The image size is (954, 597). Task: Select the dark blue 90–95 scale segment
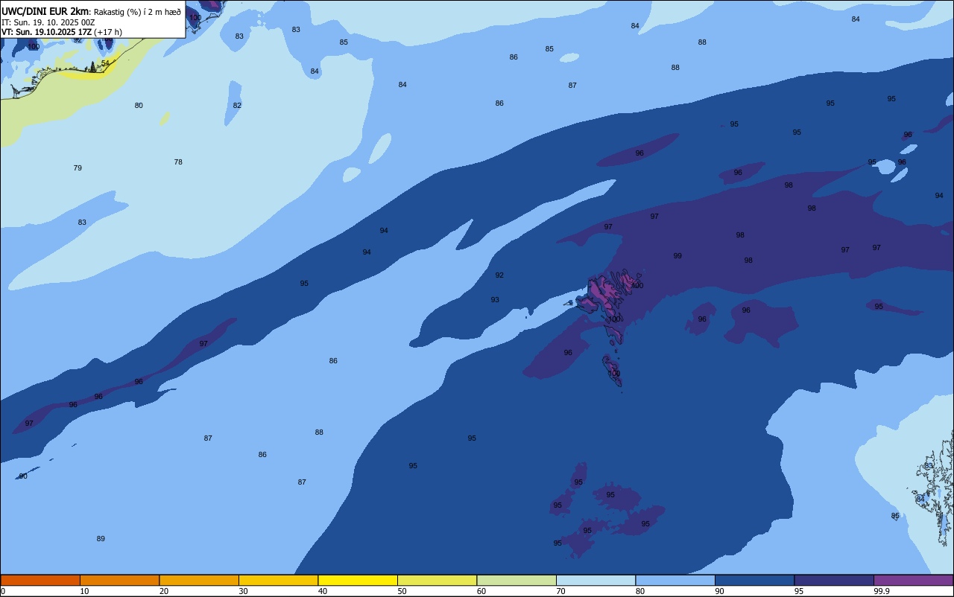click(754, 580)
